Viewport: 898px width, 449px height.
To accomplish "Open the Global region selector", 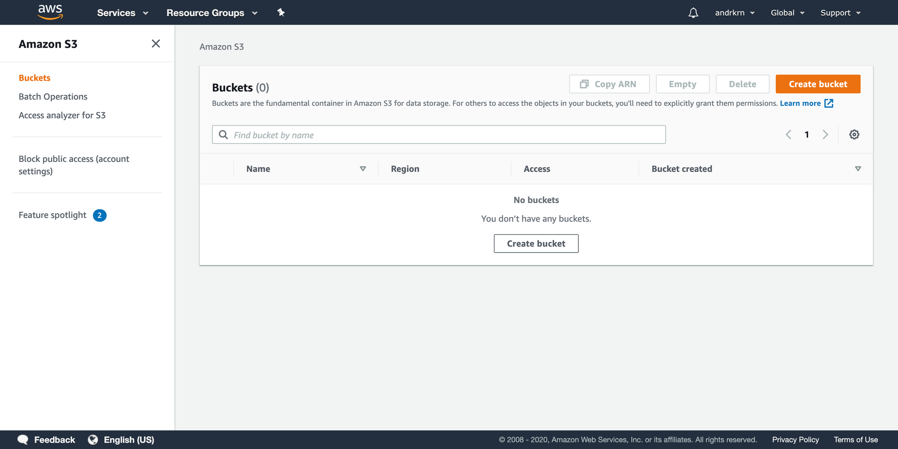I will coord(787,13).
